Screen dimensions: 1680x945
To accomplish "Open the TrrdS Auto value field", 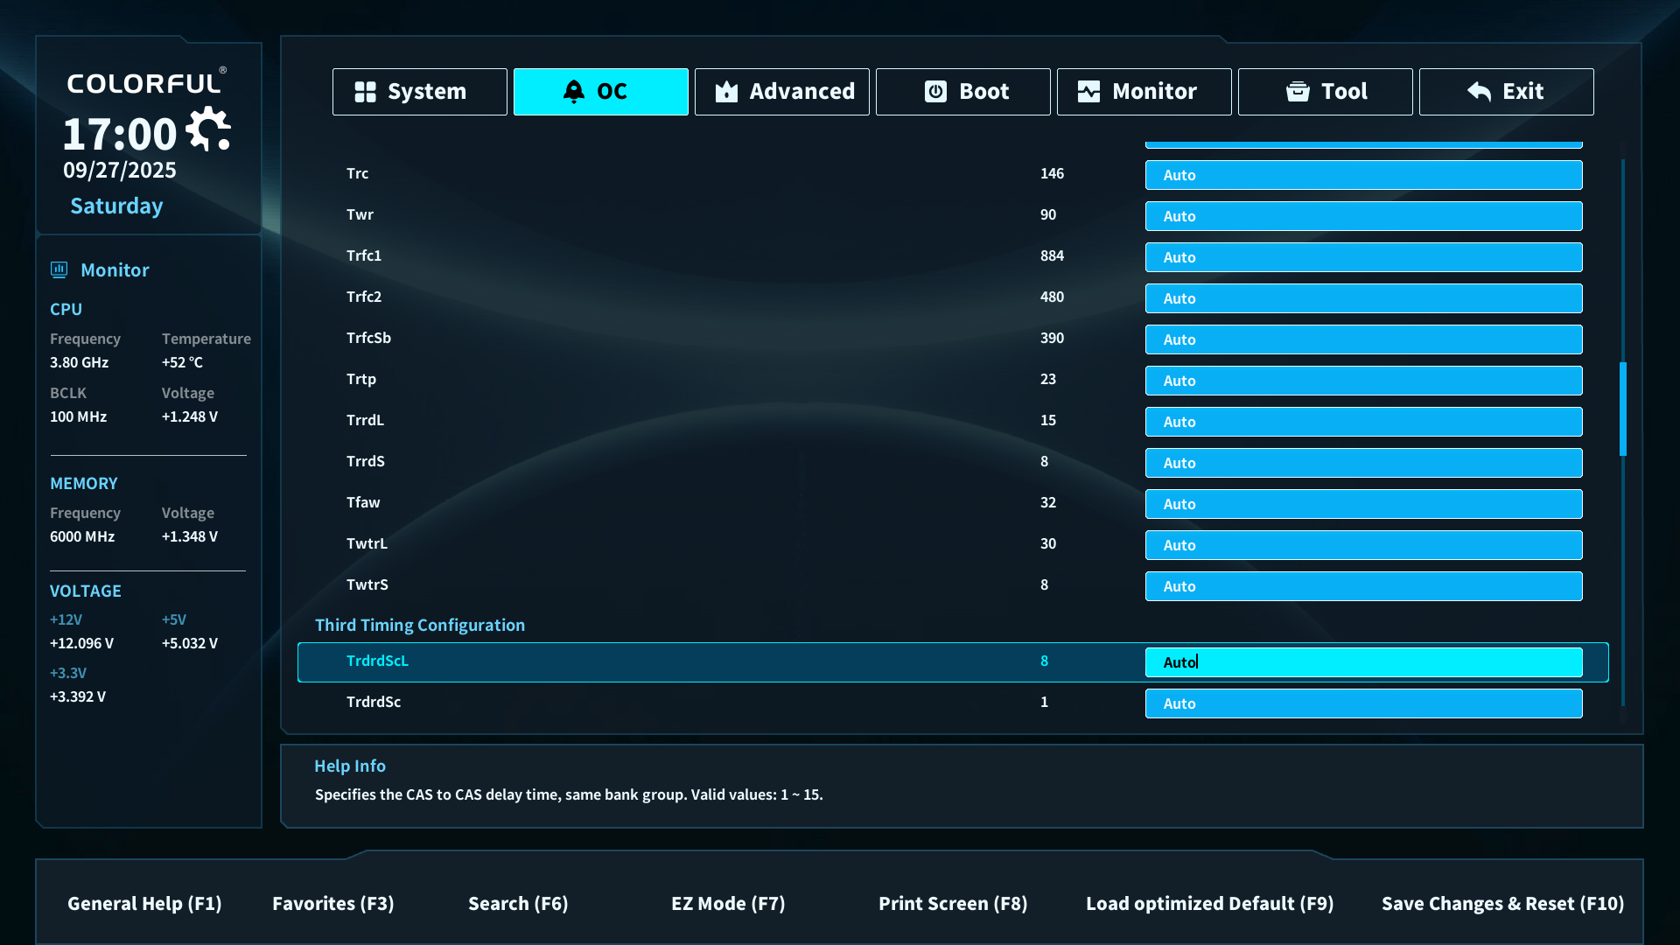I will [x=1363, y=463].
